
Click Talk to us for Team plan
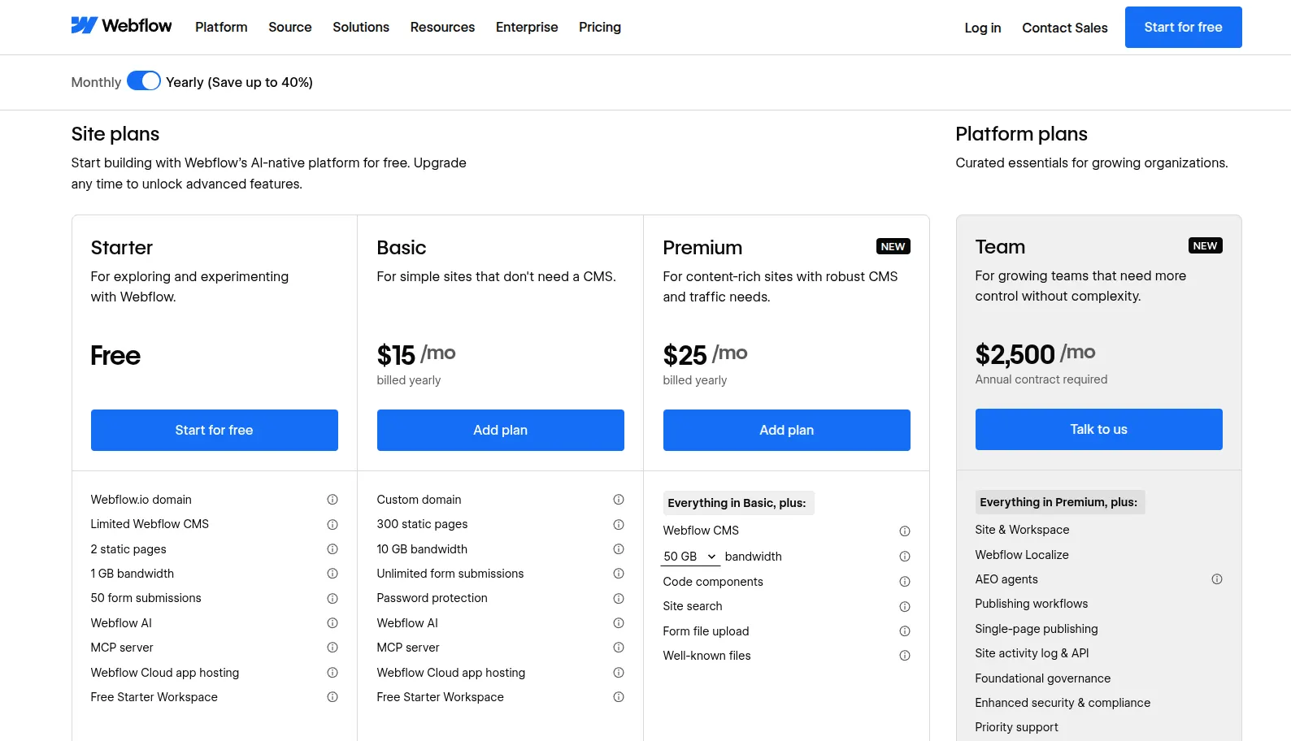click(x=1099, y=429)
